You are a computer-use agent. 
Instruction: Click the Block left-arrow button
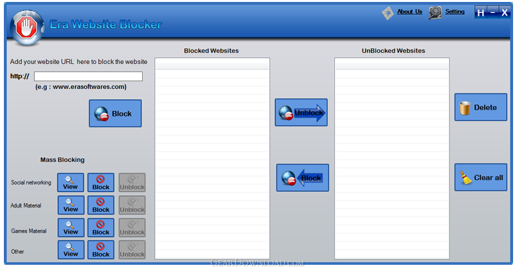(x=303, y=178)
